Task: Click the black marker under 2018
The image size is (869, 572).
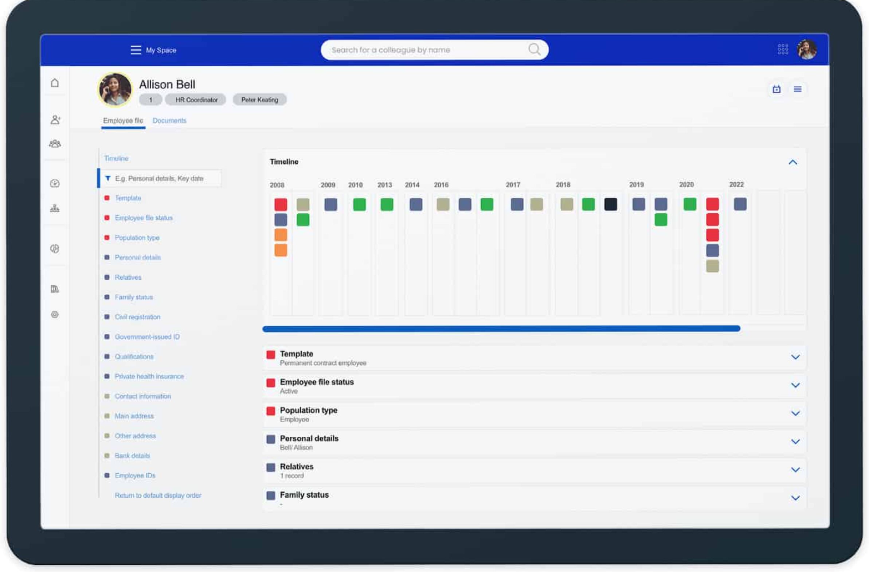Action: pyautogui.click(x=611, y=204)
